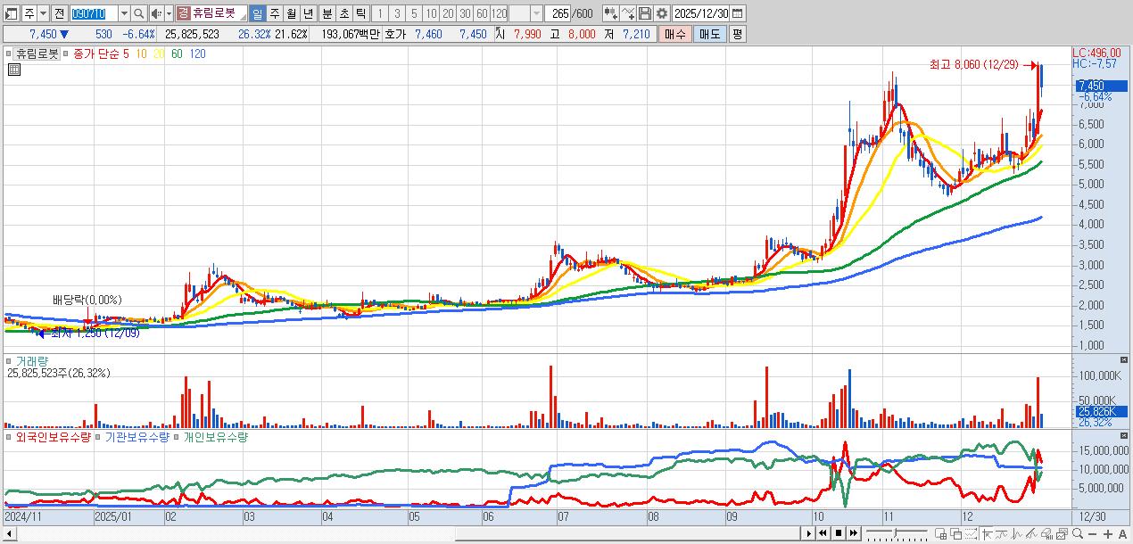Click the plus zoom-in icon
Screen dimensions: 1133x544
coord(1108,534)
